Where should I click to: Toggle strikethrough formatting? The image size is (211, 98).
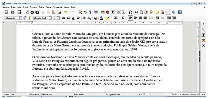click(x=78, y=18)
